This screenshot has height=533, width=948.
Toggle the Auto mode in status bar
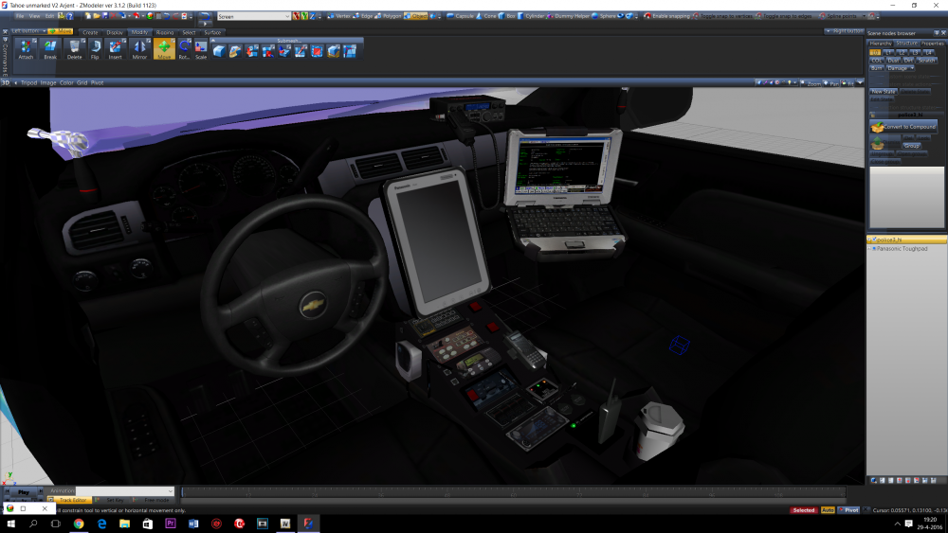point(827,510)
